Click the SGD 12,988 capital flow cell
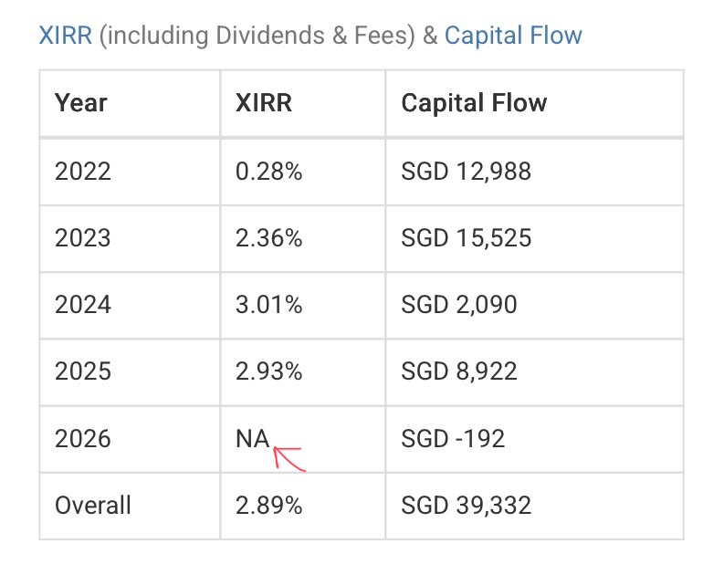The width and height of the screenshot is (703, 575). click(x=466, y=171)
